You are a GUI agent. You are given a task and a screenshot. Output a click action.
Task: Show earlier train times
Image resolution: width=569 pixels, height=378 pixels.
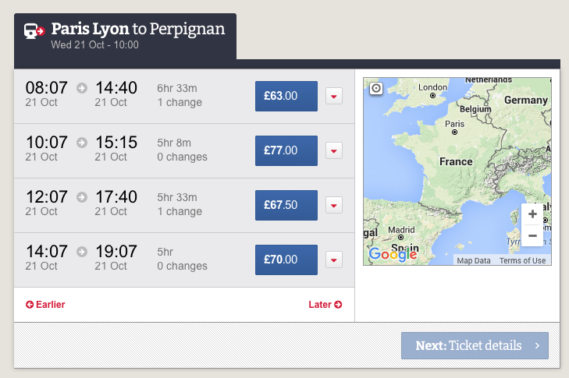45,305
